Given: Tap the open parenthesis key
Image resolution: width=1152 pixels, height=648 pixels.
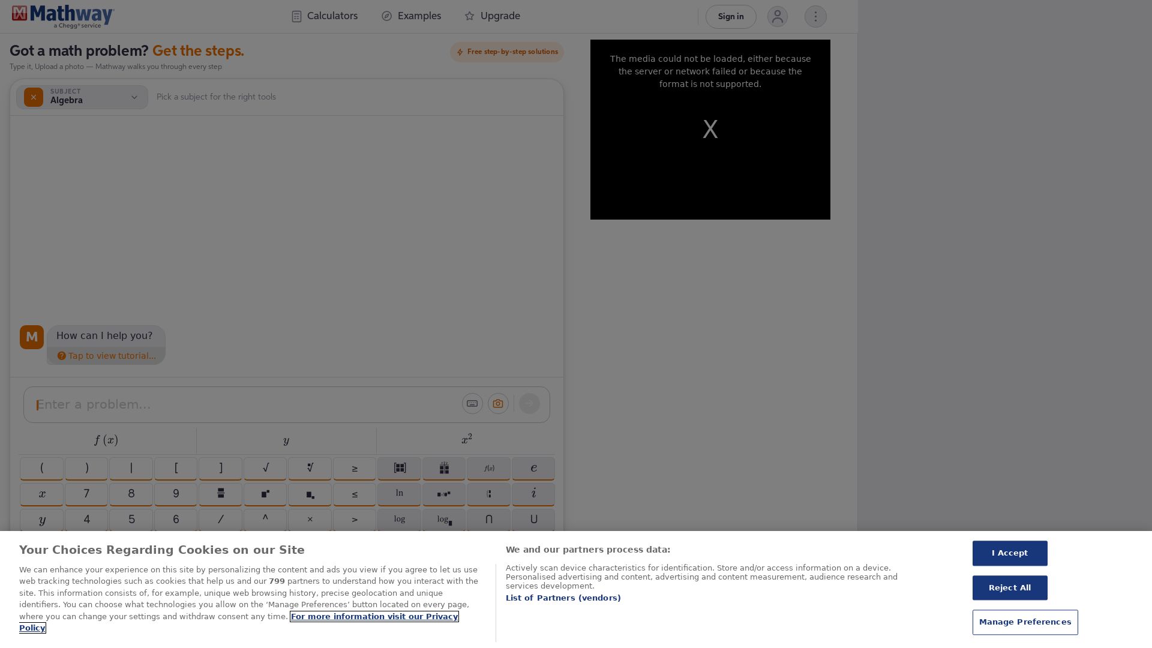Looking at the screenshot, I should [41, 468].
